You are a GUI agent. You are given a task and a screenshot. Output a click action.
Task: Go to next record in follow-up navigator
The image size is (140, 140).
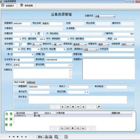coord(62,128)
